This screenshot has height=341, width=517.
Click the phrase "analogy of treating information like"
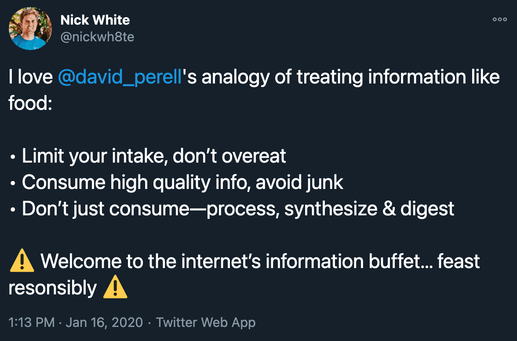point(350,77)
